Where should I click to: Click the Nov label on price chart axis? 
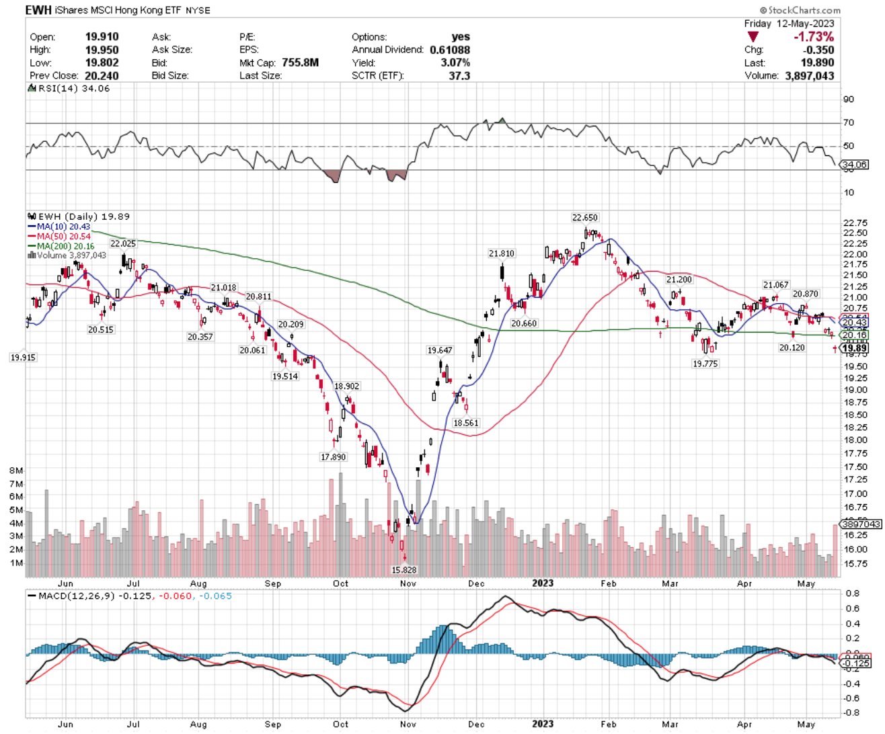(x=408, y=583)
